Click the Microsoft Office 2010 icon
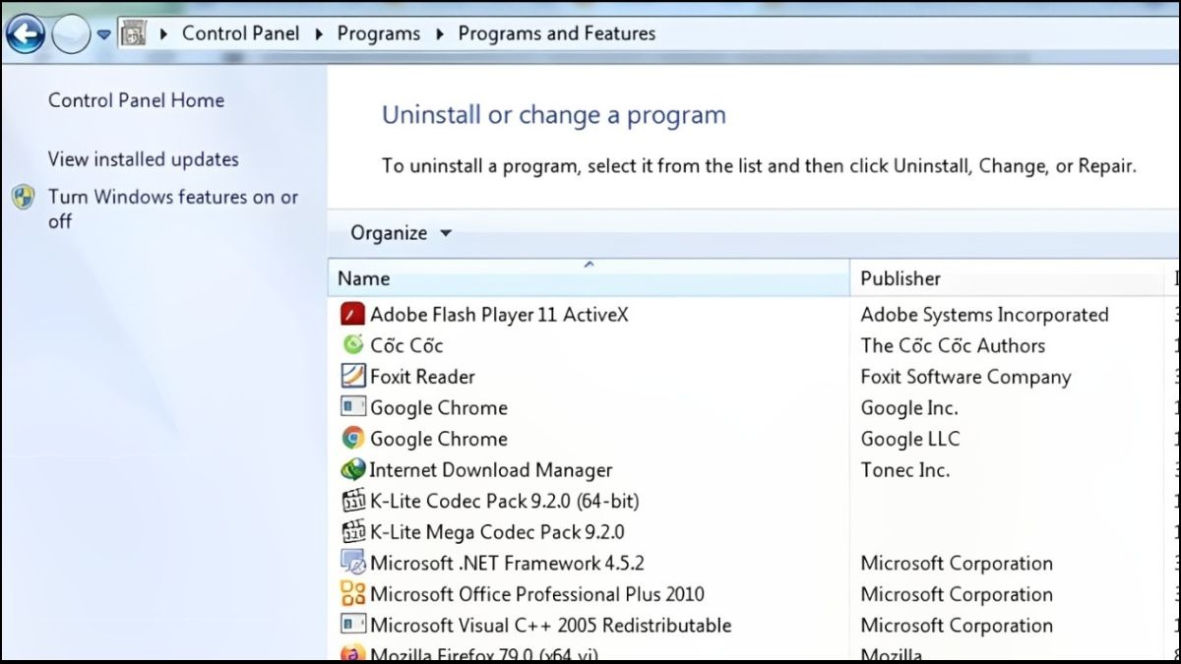The height and width of the screenshot is (664, 1181). coord(352,594)
